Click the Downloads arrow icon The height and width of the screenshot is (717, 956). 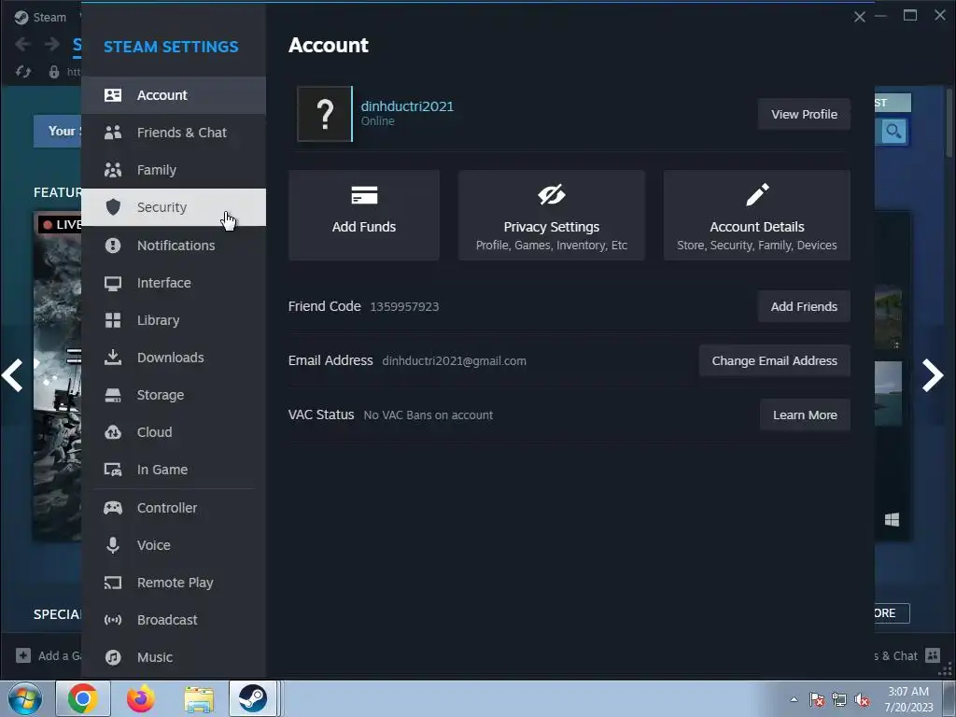tap(113, 358)
